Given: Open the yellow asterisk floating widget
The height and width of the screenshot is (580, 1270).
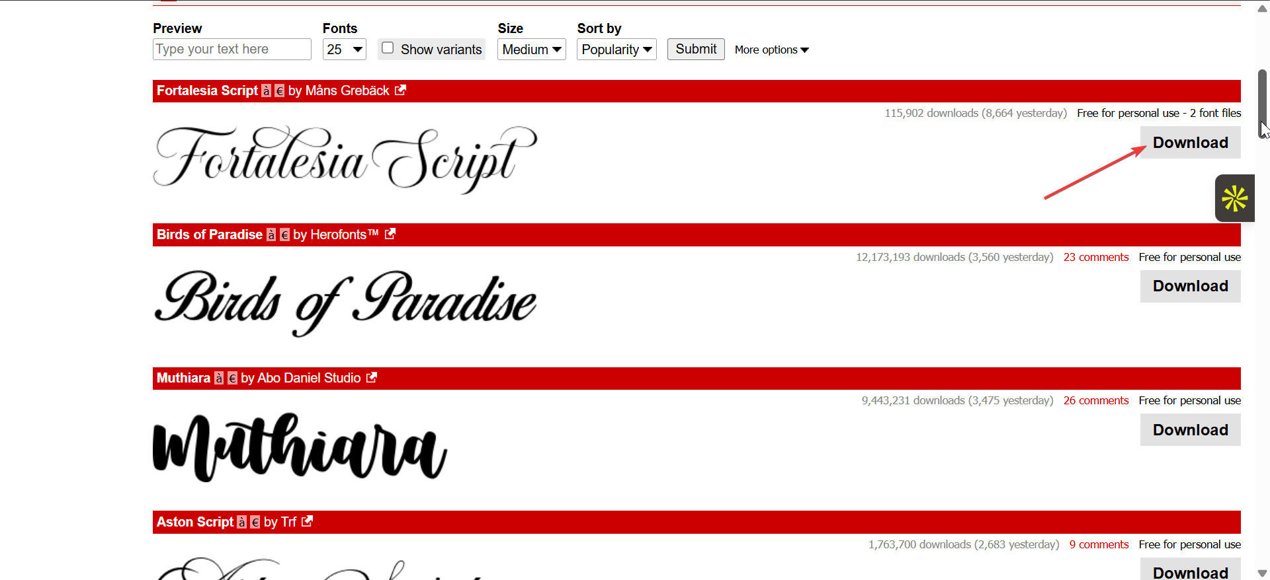Looking at the screenshot, I should point(1235,198).
